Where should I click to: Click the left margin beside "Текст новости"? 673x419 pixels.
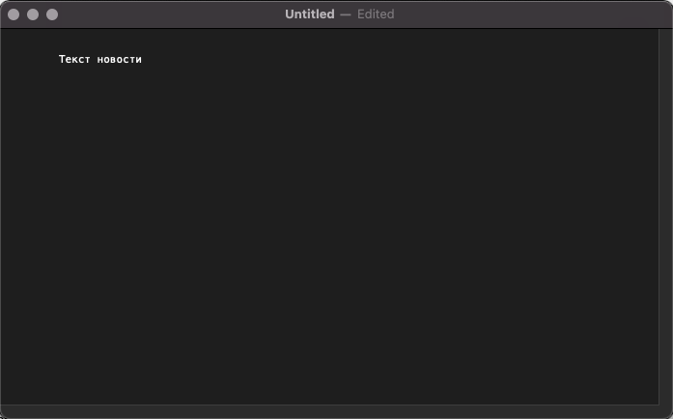[x=29, y=60]
